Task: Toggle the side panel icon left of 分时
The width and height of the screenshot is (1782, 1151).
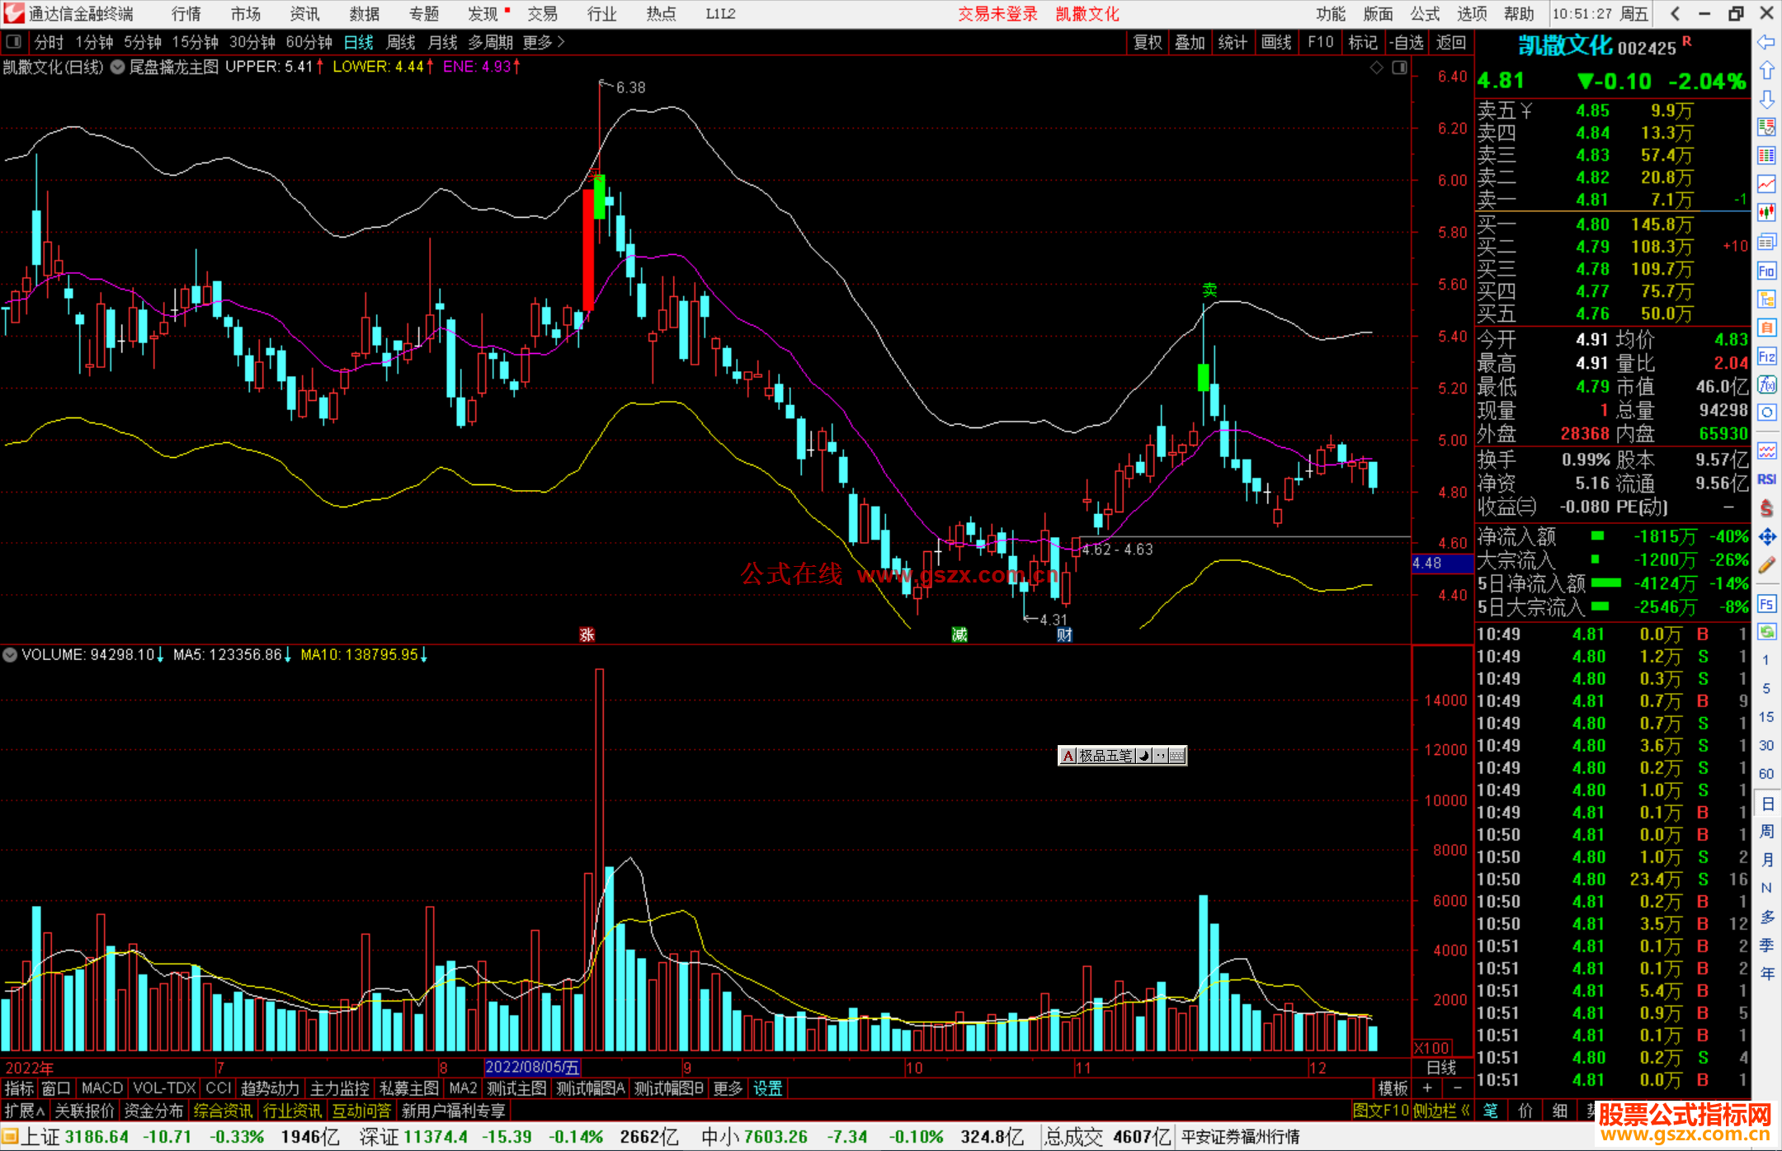Action: tap(14, 42)
